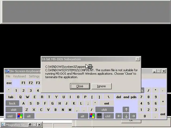This screenshot has width=171, height=128.
Task: Tap the application menu key icon
Action: pyautogui.click(x=99, y=116)
